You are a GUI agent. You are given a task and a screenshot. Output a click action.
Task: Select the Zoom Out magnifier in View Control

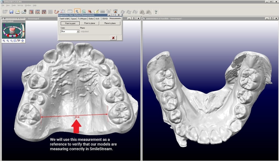pos(11,40)
